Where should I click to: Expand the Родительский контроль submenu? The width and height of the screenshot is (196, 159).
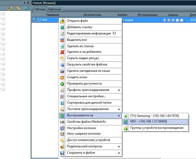click(119, 147)
